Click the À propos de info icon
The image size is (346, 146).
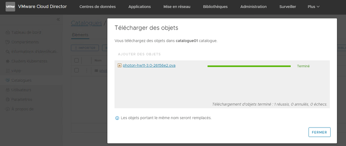pyautogui.click(x=7, y=109)
